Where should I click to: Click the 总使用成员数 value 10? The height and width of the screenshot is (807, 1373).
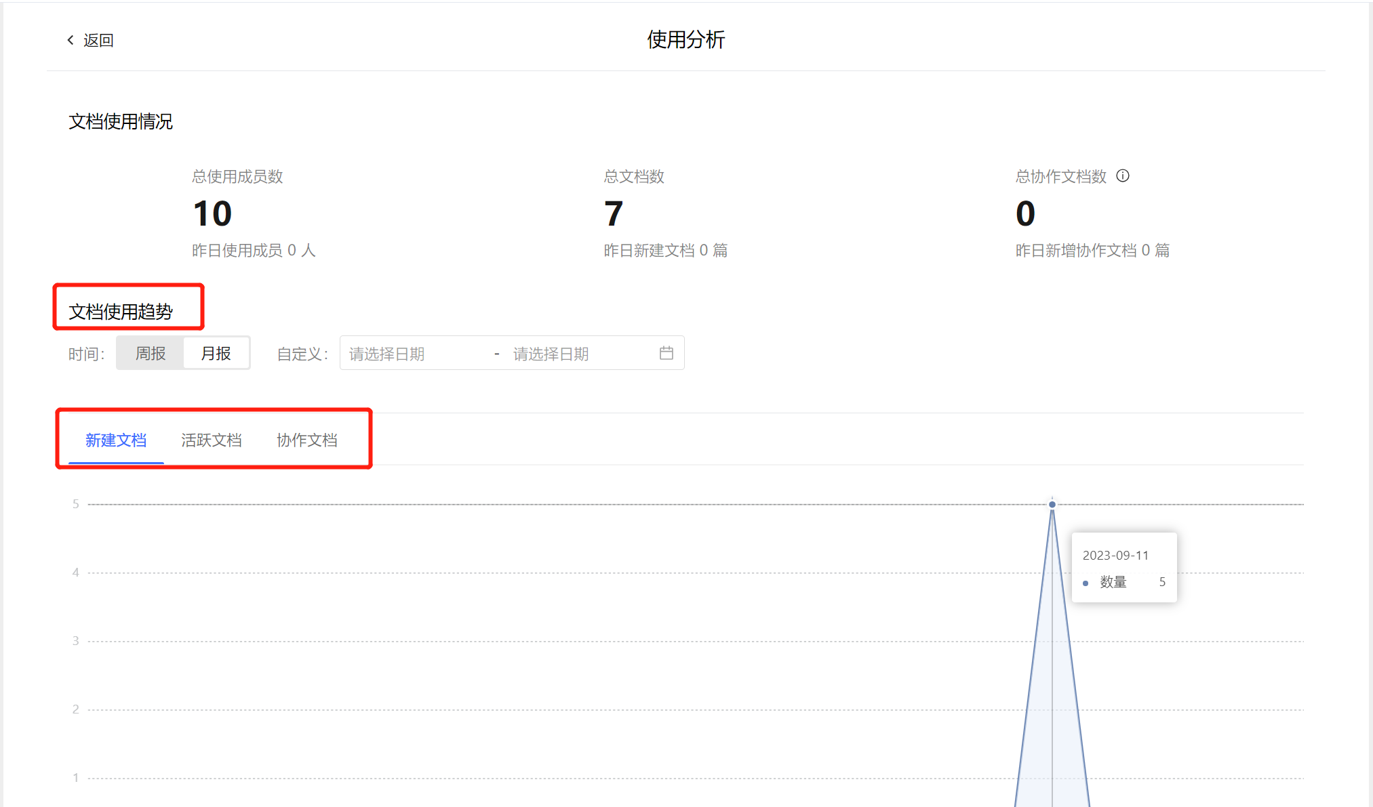pos(212,214)
